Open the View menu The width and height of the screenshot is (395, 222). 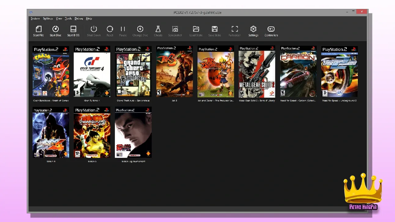pyautogui.click(x=59, y=18)
